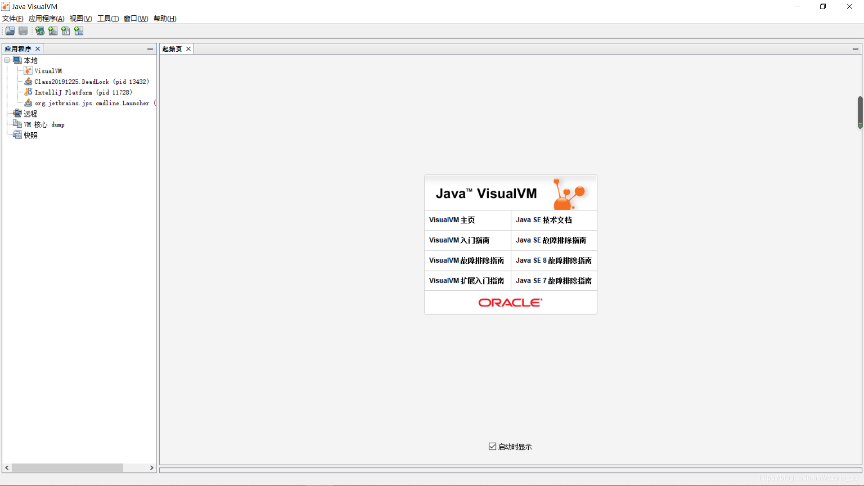Click the Load snapshot folder toolbar icon
Image resolution: width=864 pixels, height=486 pixels.
[10, 31]
